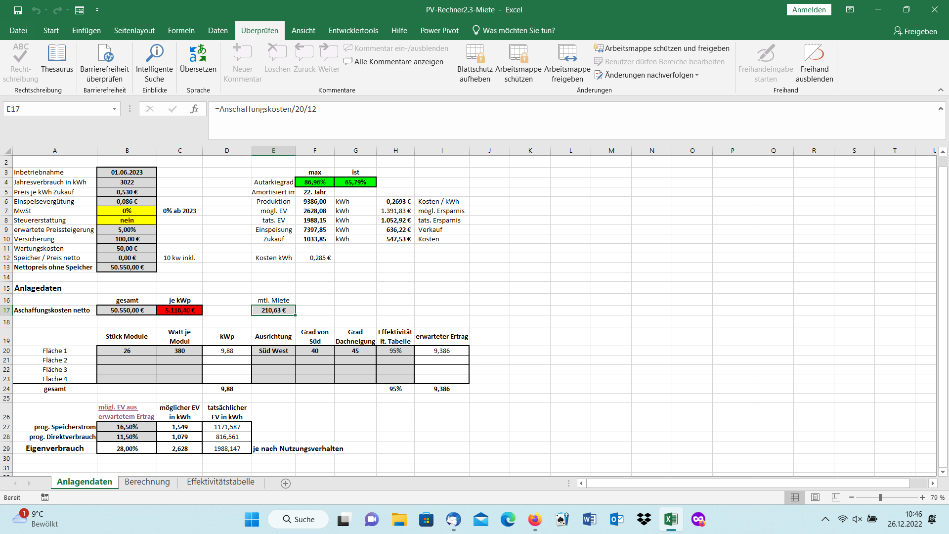Run Barrierefreiheit überprüfen check
This screenshot has height=534, width=949.
[x=104, y=63]
